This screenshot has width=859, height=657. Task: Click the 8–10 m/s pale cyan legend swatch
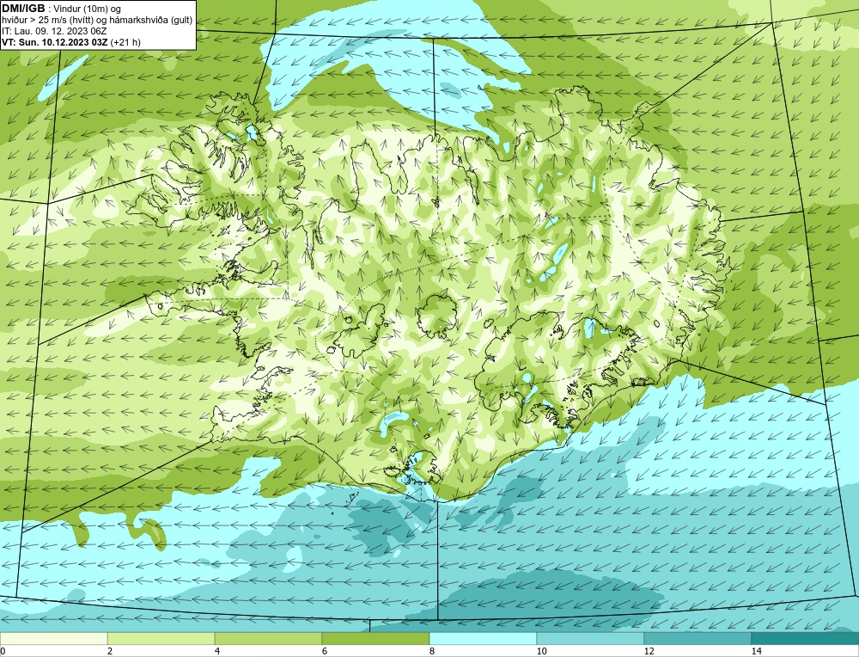(483, 638)
